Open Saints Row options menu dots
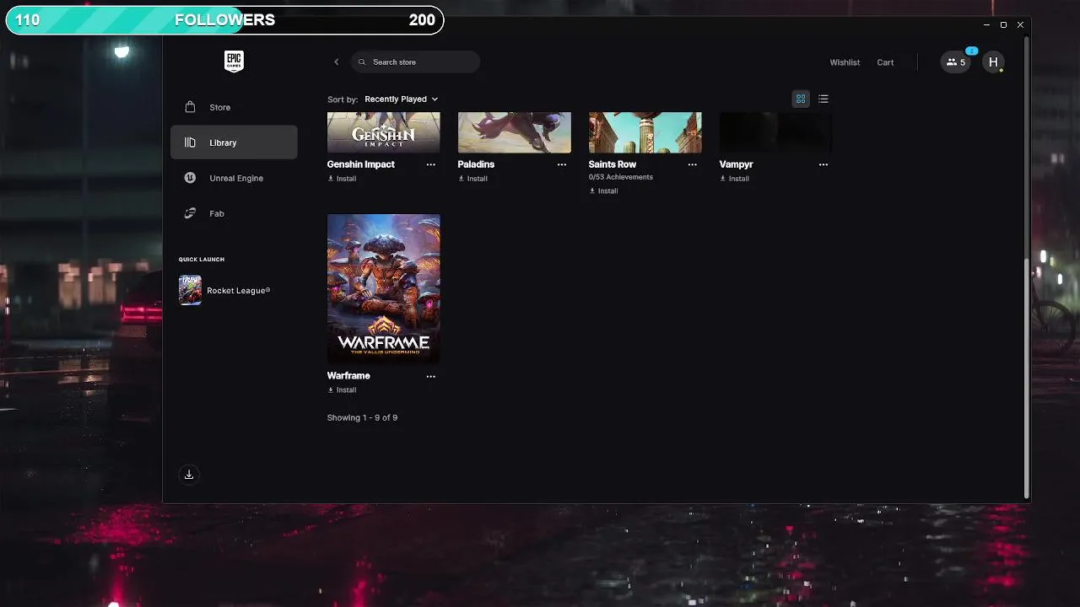This screenshot has width=1080, height=607. 693,164
